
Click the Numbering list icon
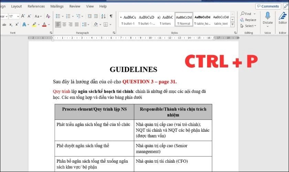coord(68,16)
